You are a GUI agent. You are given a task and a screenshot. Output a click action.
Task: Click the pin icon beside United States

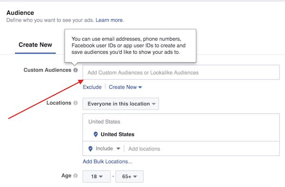coord(95,134)
